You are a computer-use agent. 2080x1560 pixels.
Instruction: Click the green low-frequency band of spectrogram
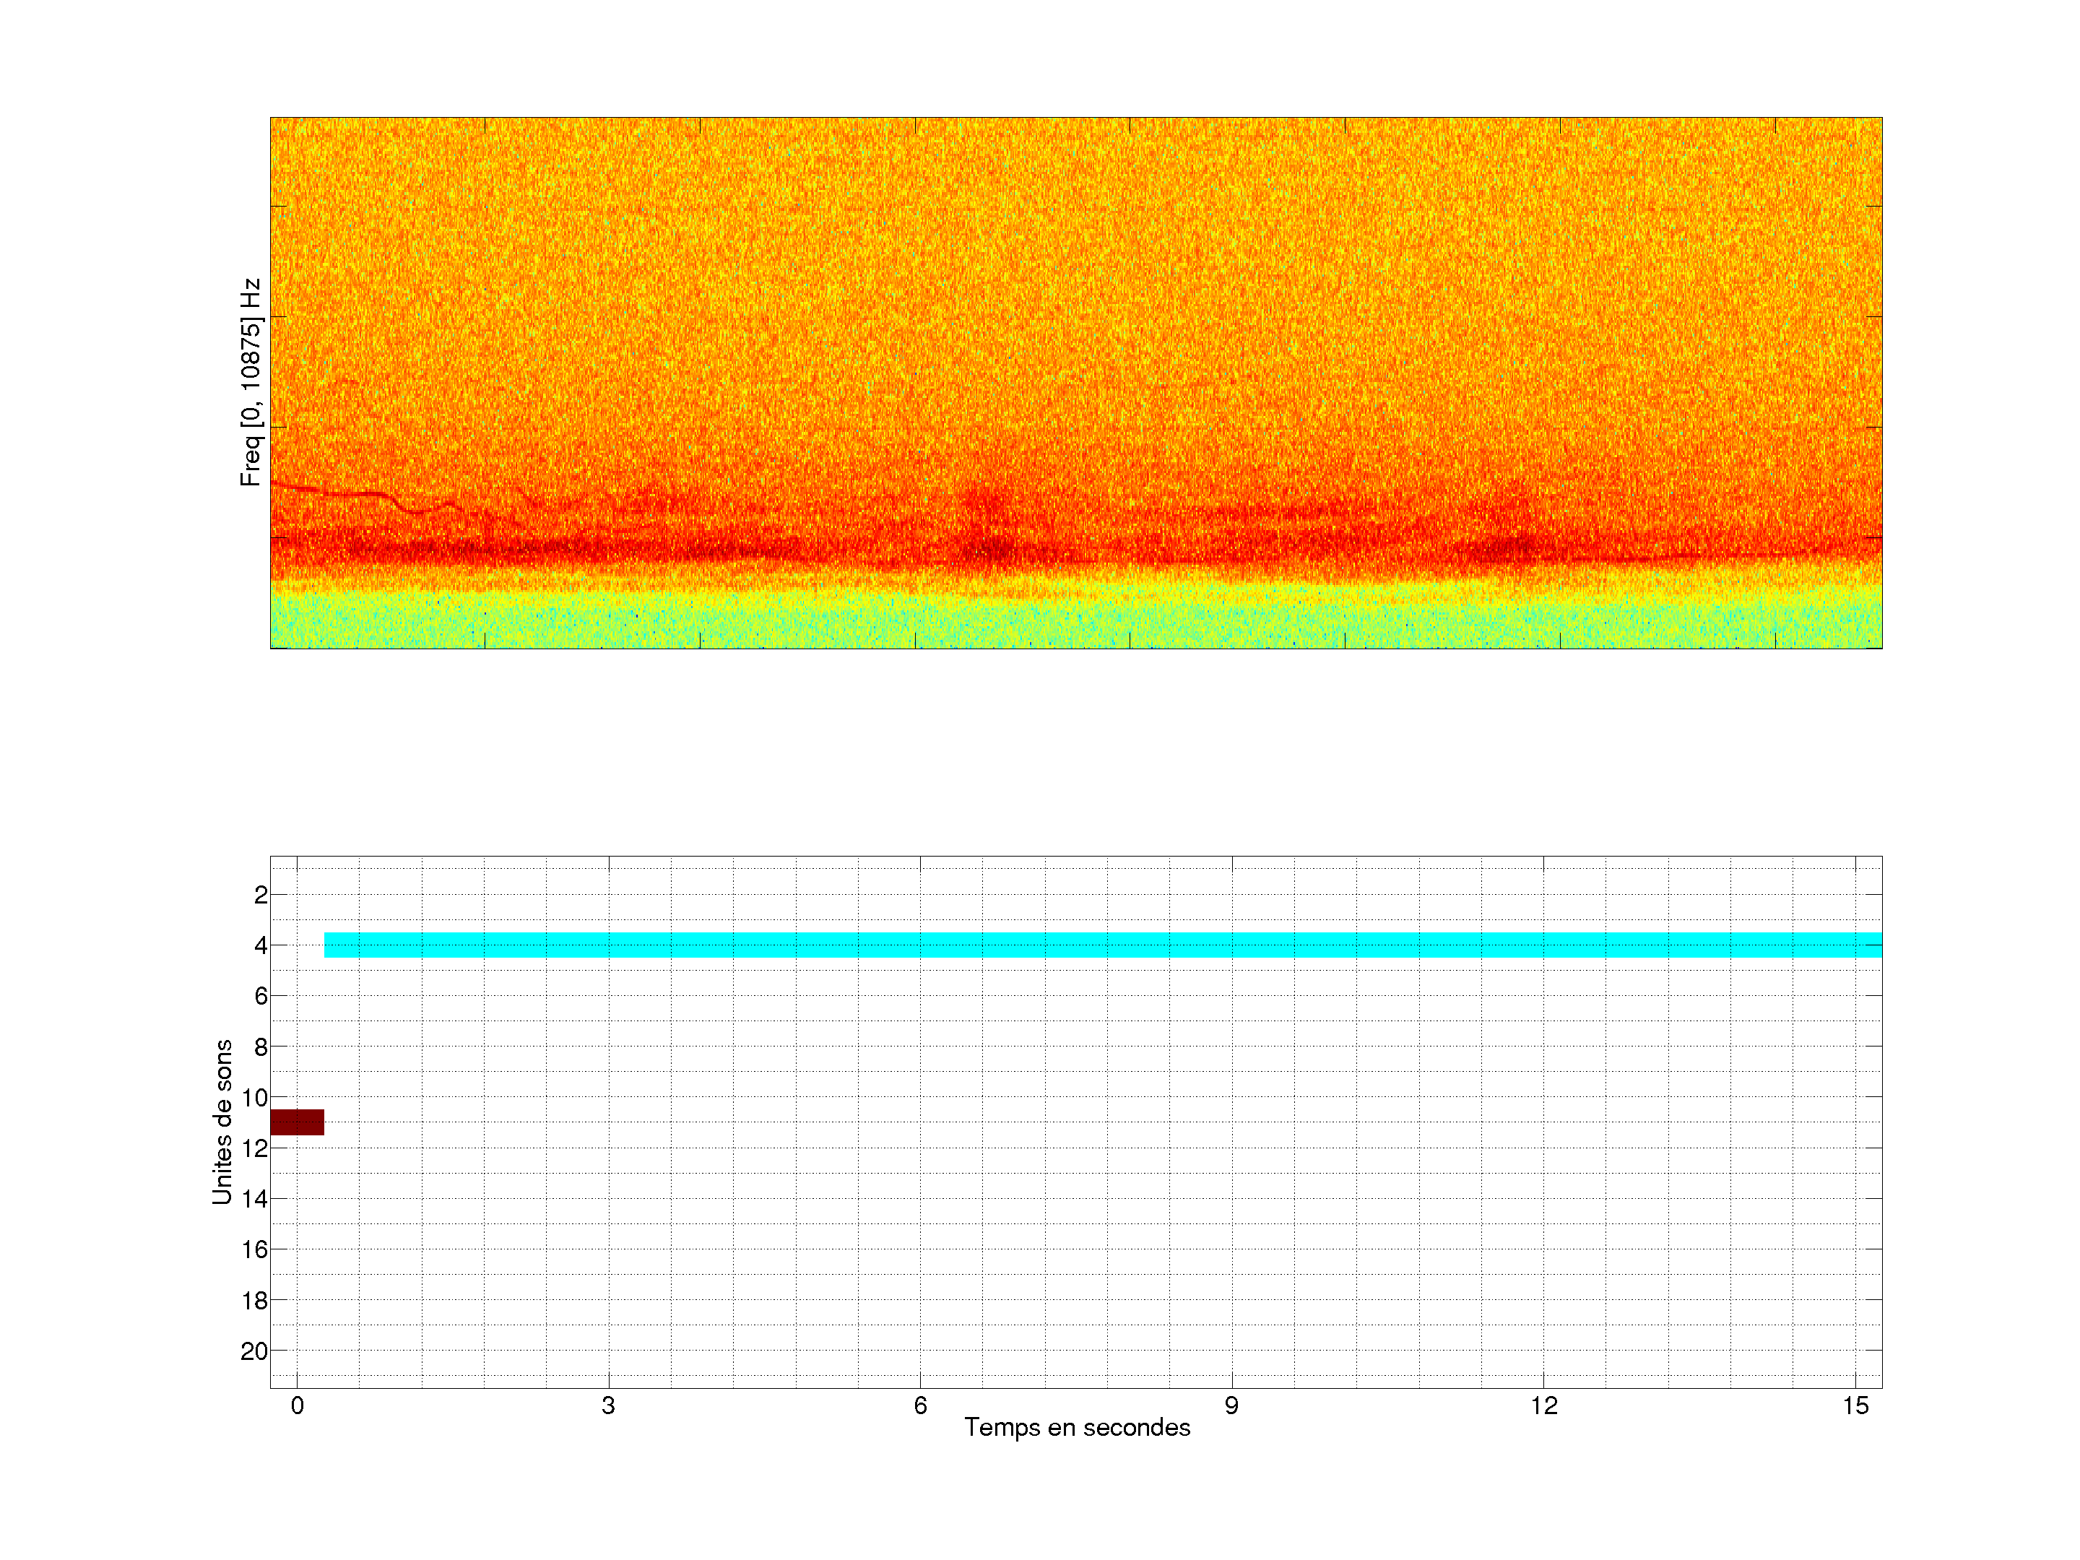(1077, 622)
